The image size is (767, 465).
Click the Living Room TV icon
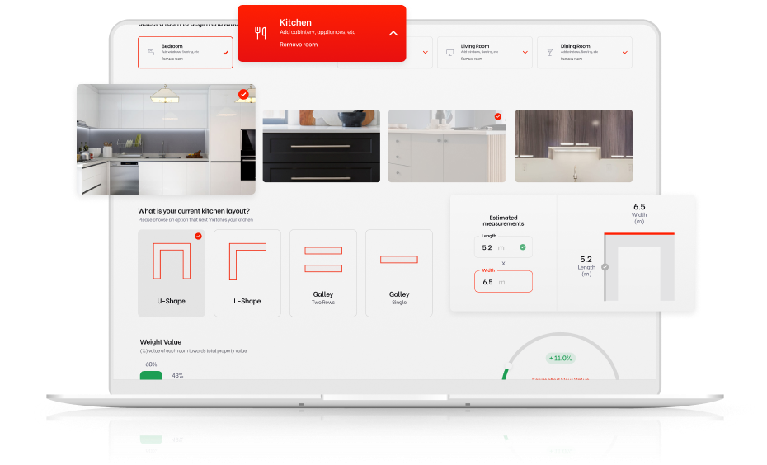(x=449, y=52)
